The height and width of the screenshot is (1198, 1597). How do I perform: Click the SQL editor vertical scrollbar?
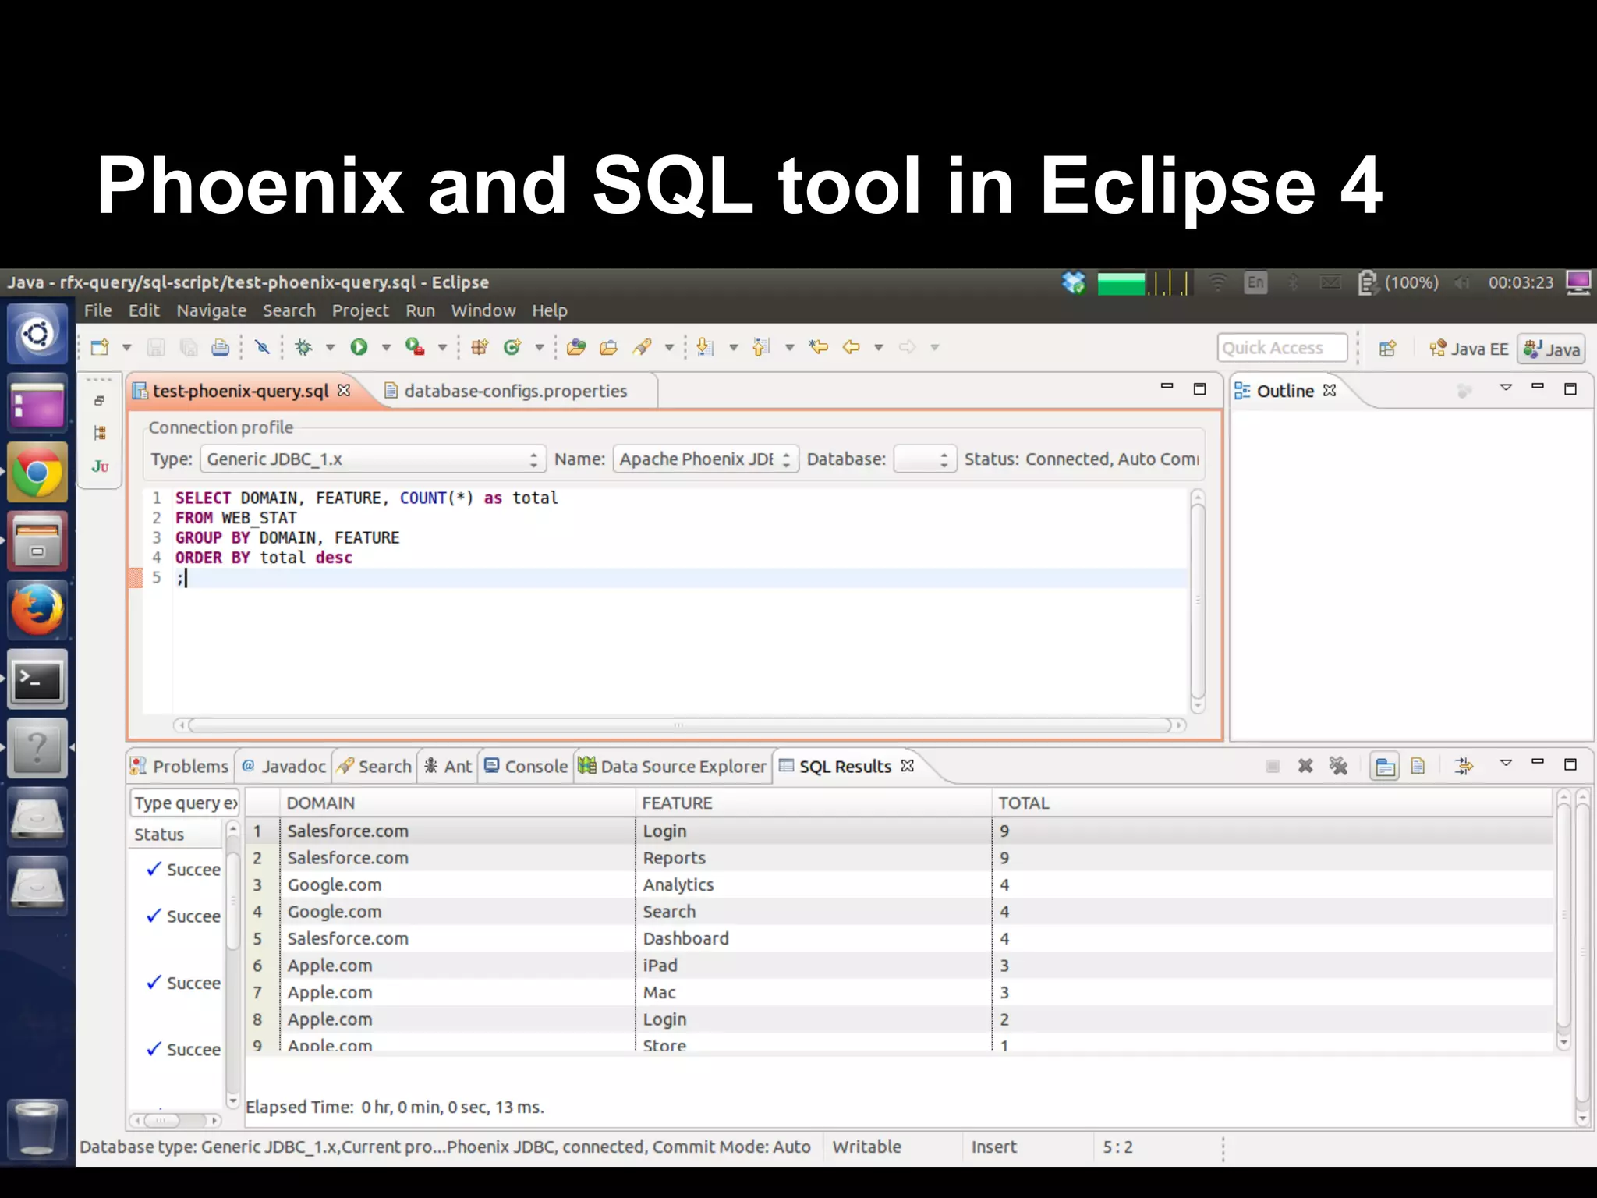(x=1198, y=601)
